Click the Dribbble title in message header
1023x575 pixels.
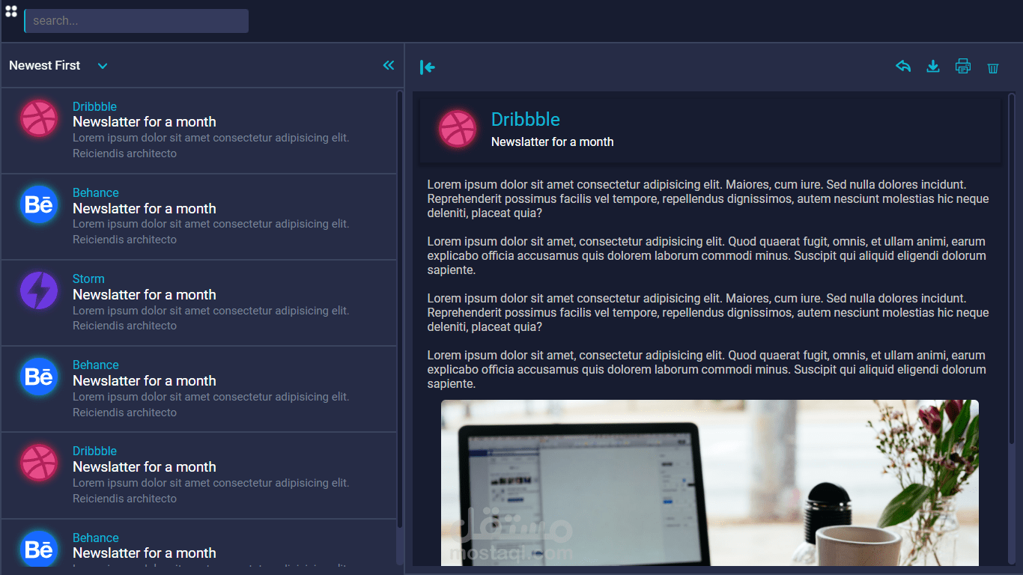click(x=526, y=119)
